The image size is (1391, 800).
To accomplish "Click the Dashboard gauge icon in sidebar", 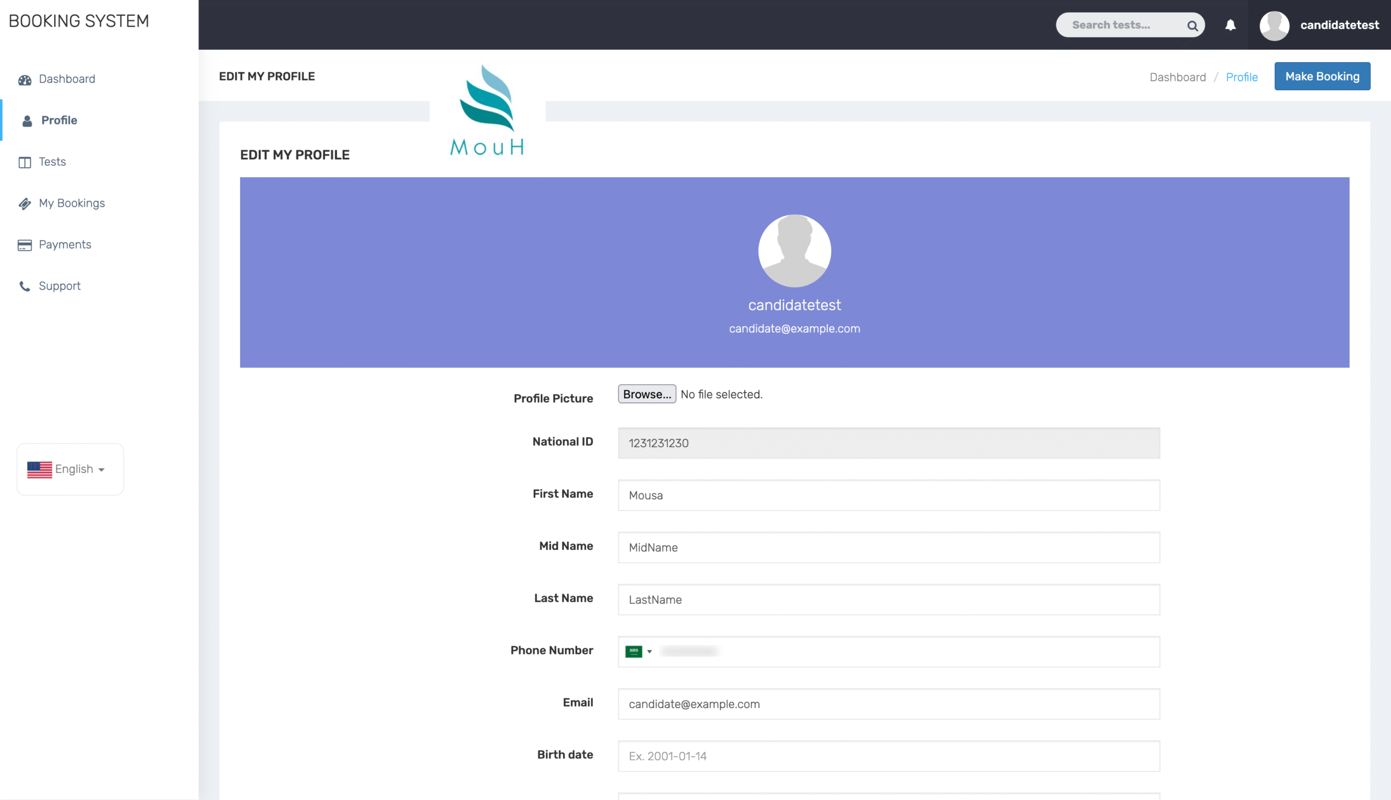I will (x=24, y=80).
